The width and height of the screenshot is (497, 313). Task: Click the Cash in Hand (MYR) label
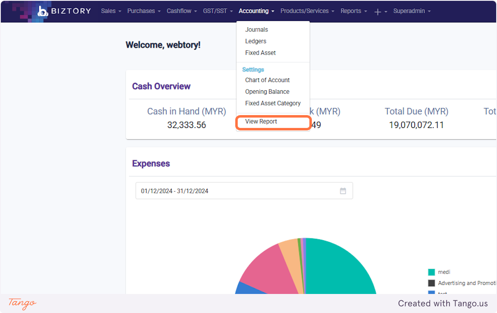coord(187,111)
